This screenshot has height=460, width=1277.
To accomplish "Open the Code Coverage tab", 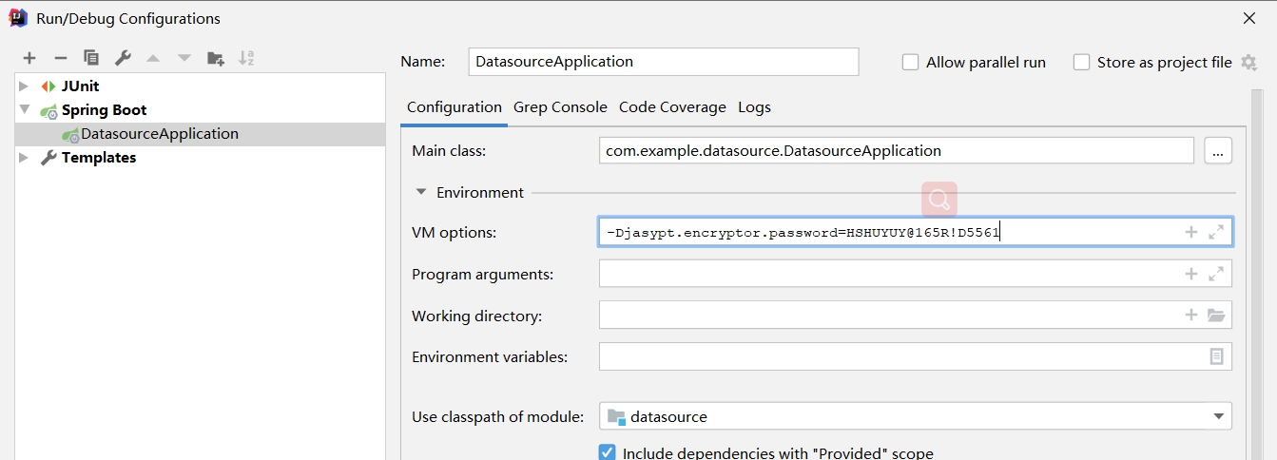I will [x=672, y=107].
